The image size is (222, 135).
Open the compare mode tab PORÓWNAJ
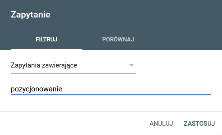pyautogui.click(x=118, y=39)
